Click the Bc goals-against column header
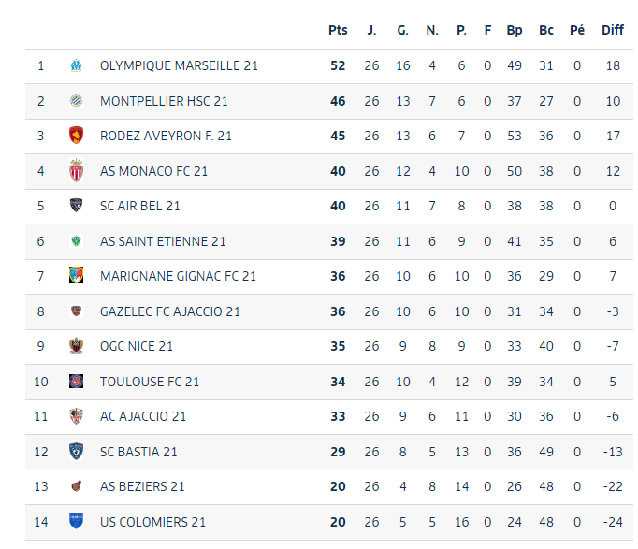638x549 pixels. pos(546,30)
